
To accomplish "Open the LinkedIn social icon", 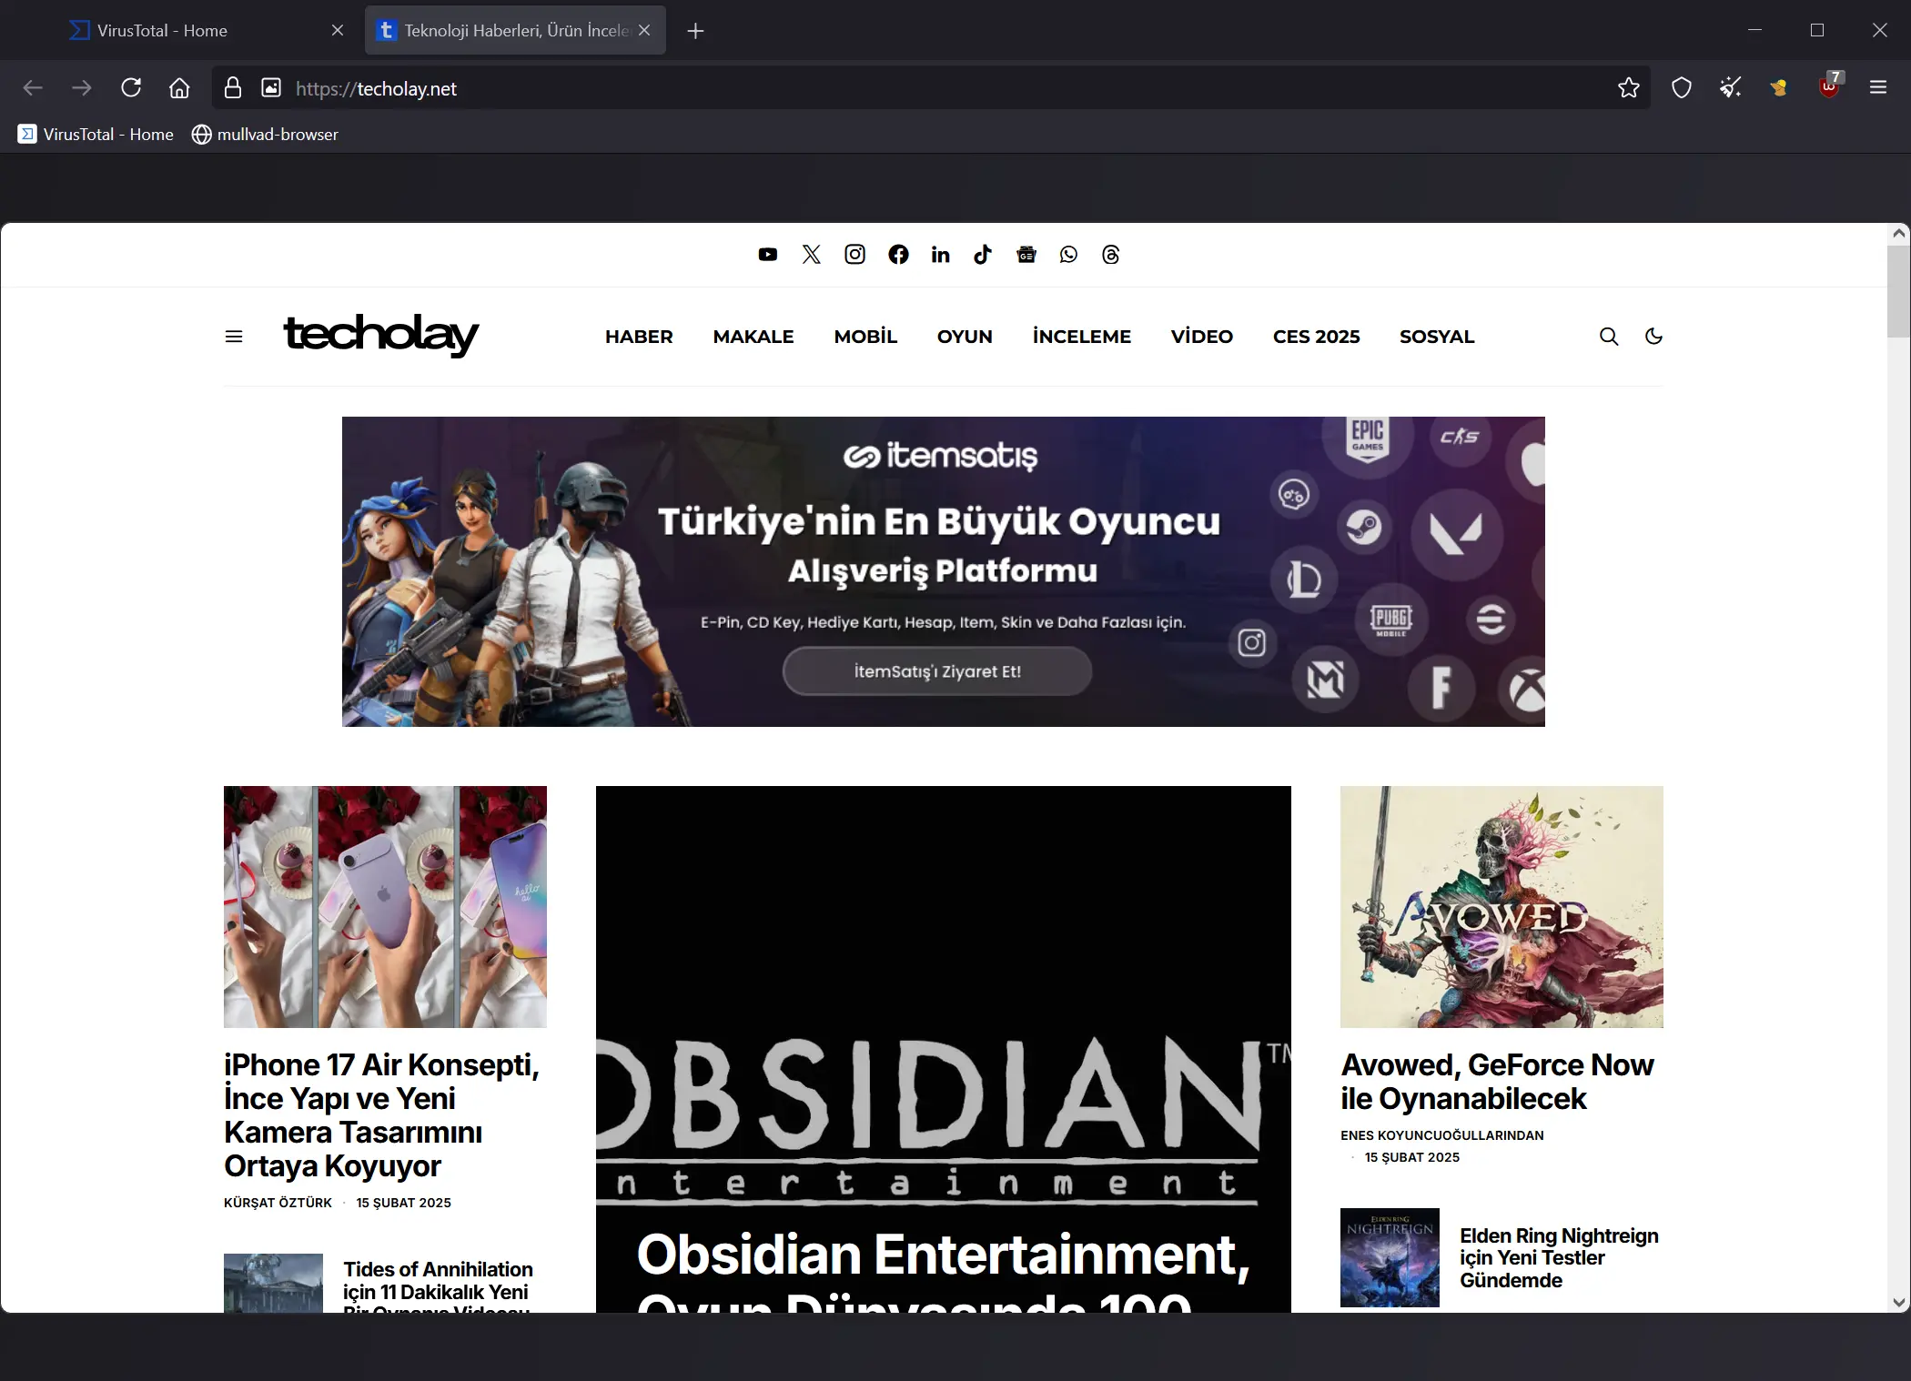I will (x=940, y=255).
